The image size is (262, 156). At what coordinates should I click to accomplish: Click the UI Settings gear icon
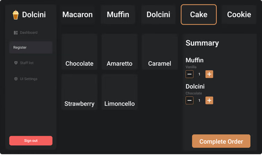(16, 79)
